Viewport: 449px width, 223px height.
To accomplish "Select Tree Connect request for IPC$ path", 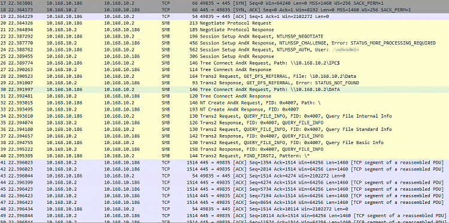I will click(224, 63).
